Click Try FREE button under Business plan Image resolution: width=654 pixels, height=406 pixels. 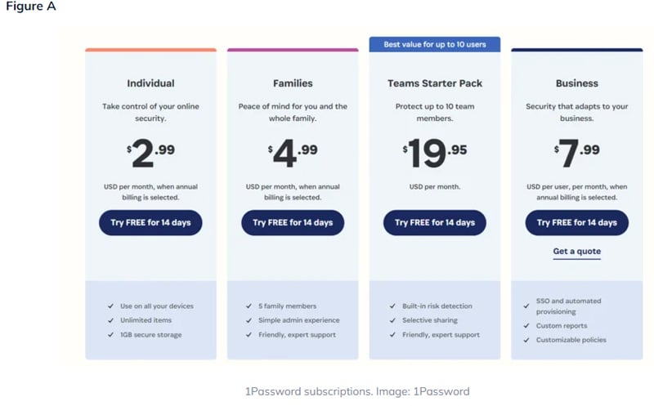pos(576,222)
